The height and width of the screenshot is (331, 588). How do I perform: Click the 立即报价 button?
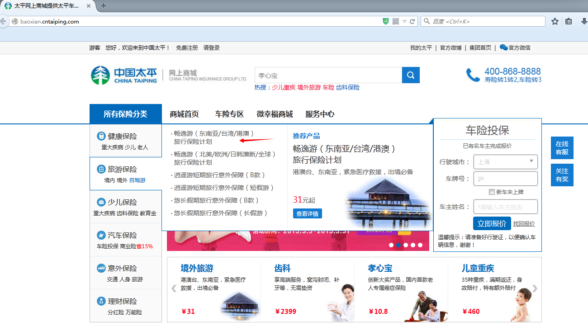(x=492, y=223)
